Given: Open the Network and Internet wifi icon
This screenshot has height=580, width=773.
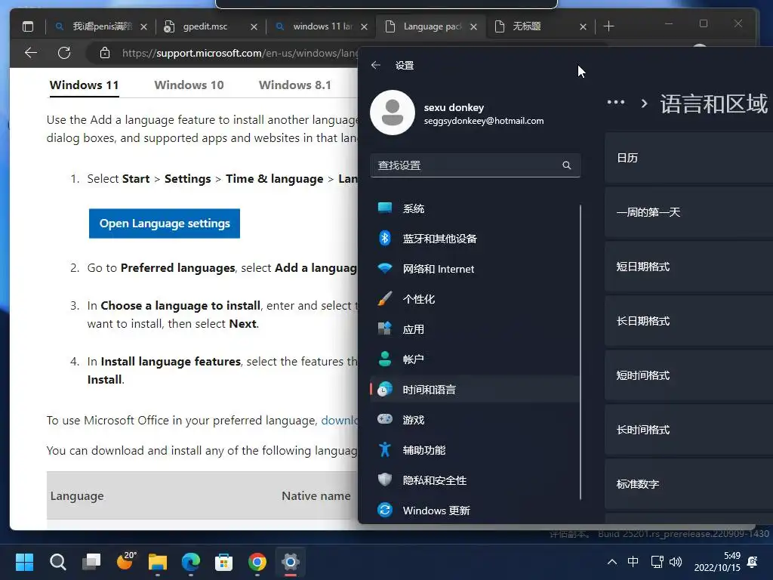Looking at the screenshot, I should [x=384, y=268].
